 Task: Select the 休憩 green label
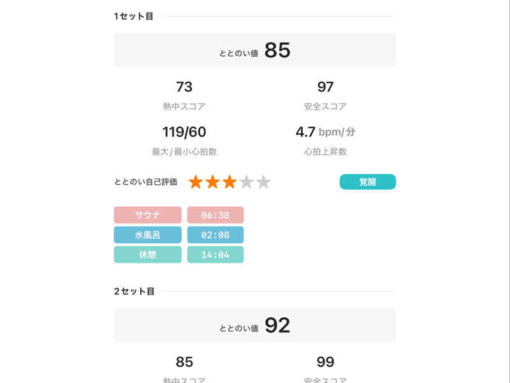(x=147, y=255)
